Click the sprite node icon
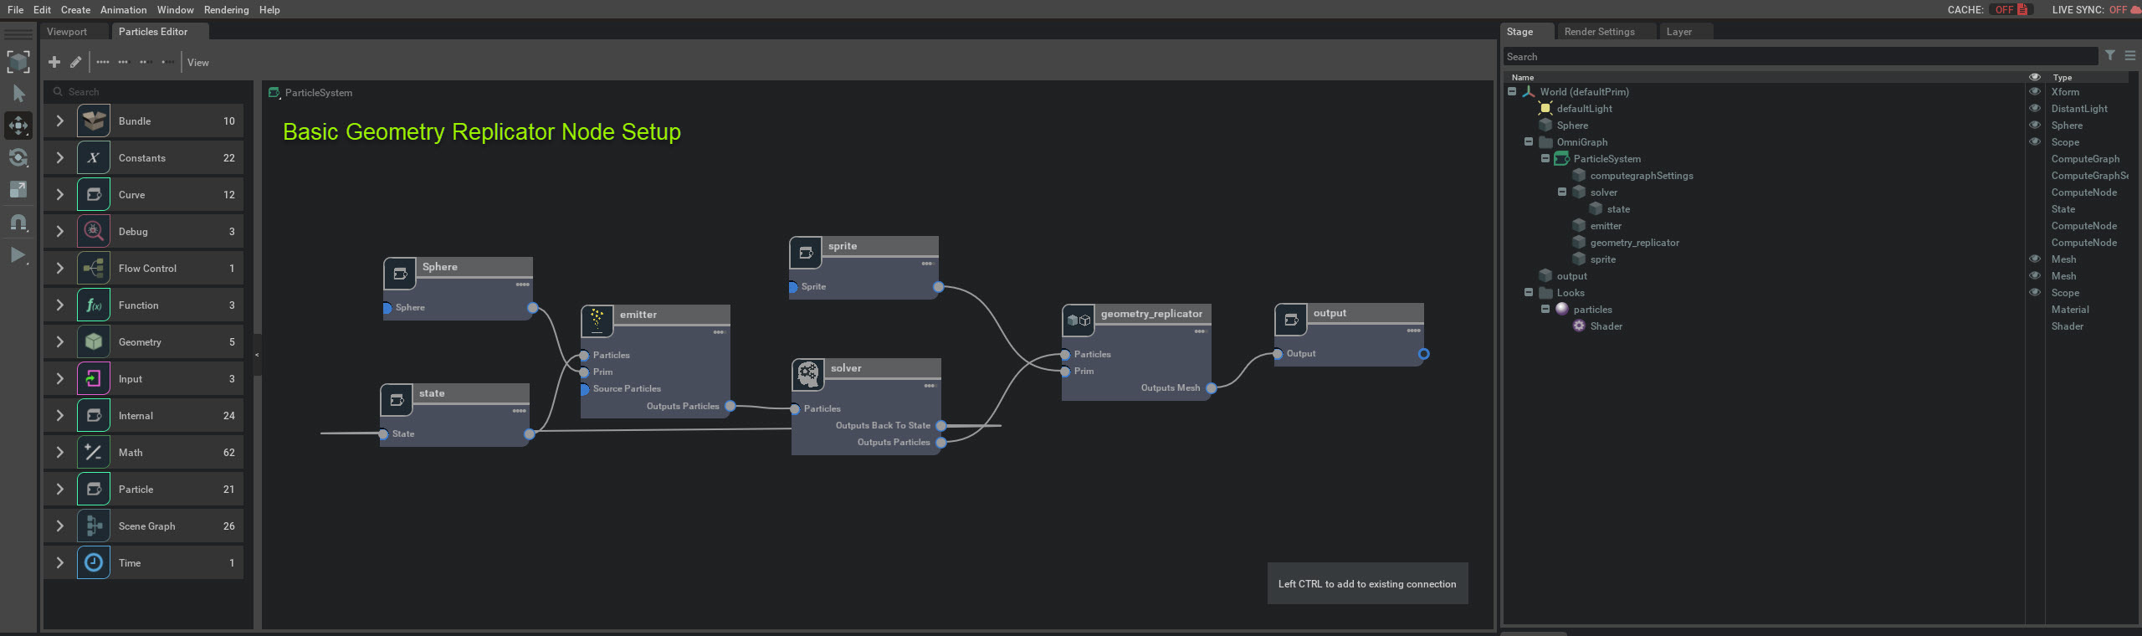Screen dimensions: 2142x636 pyautogui.click(x=806, y=253)
